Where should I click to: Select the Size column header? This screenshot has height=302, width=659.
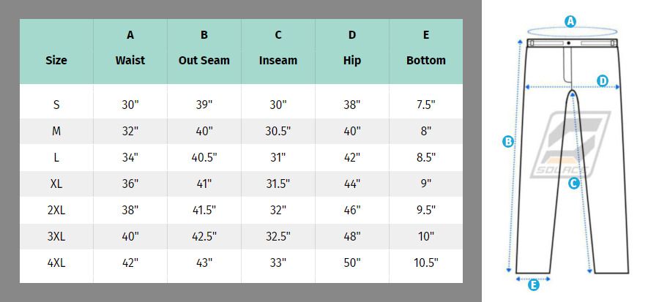[56, 61]
